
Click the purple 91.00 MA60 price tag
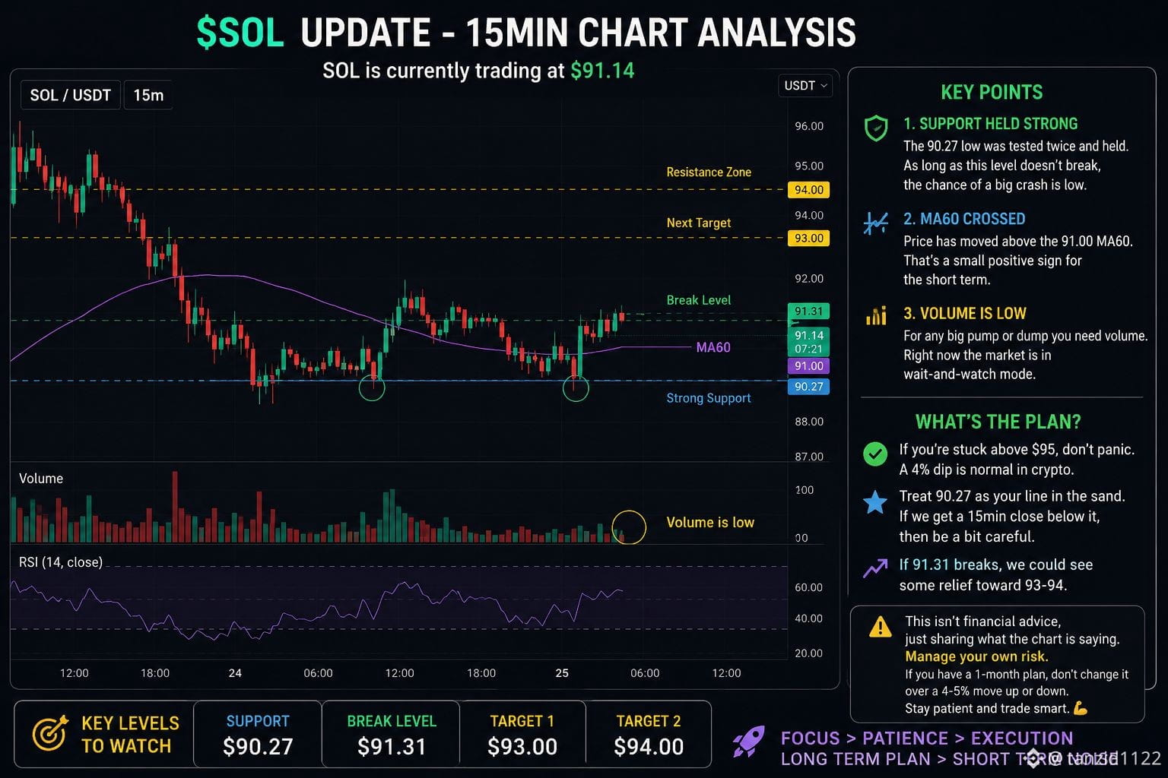point(808,366)
